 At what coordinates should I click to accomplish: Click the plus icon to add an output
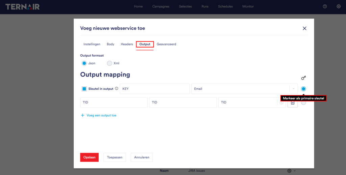pyautogui.click(x=82, y=115)
